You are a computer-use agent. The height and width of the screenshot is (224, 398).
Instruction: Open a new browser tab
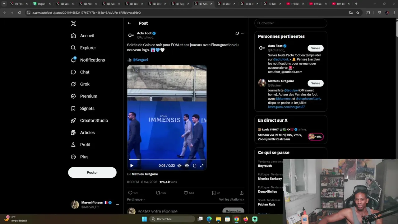(356, 4)
